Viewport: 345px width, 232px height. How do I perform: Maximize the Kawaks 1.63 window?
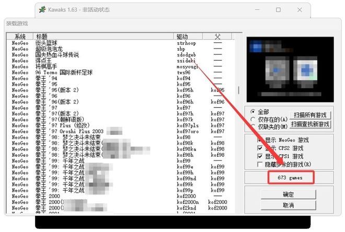click(x=278, y=10)
